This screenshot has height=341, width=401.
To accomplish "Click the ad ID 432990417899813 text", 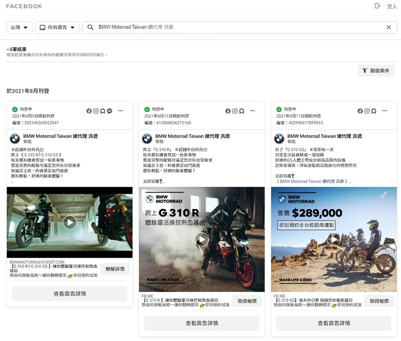I will tap(306, 123).
